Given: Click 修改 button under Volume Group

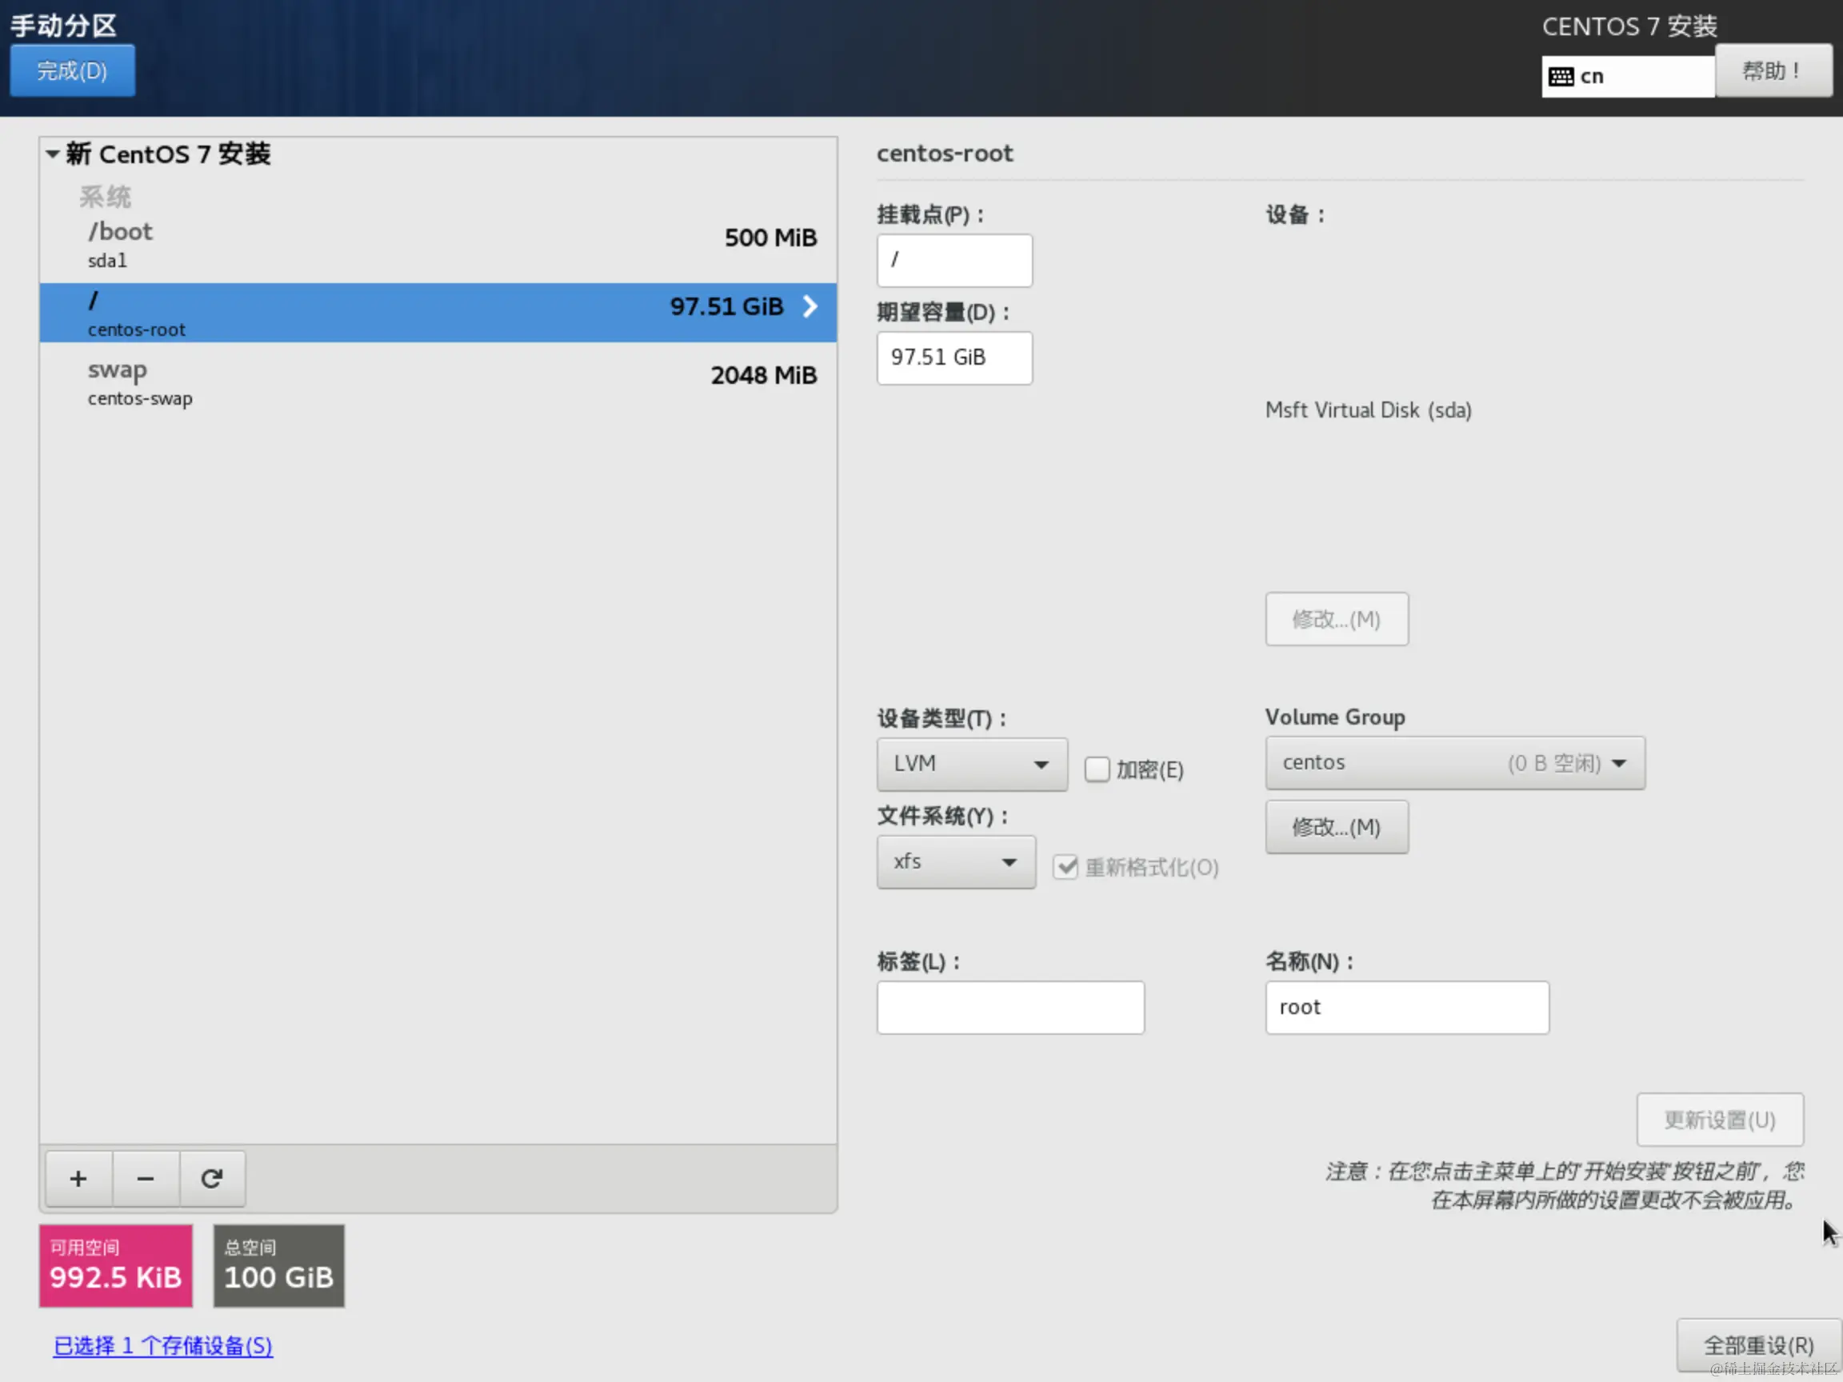Looking at the screenshot, I should [1336, 827].
